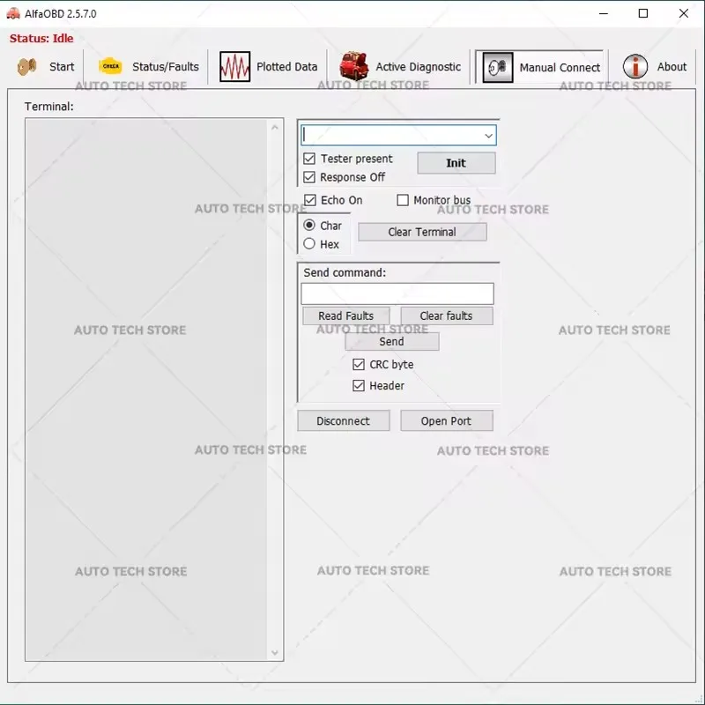Uncheck Tester present checkbox

[x=309, y=159]
